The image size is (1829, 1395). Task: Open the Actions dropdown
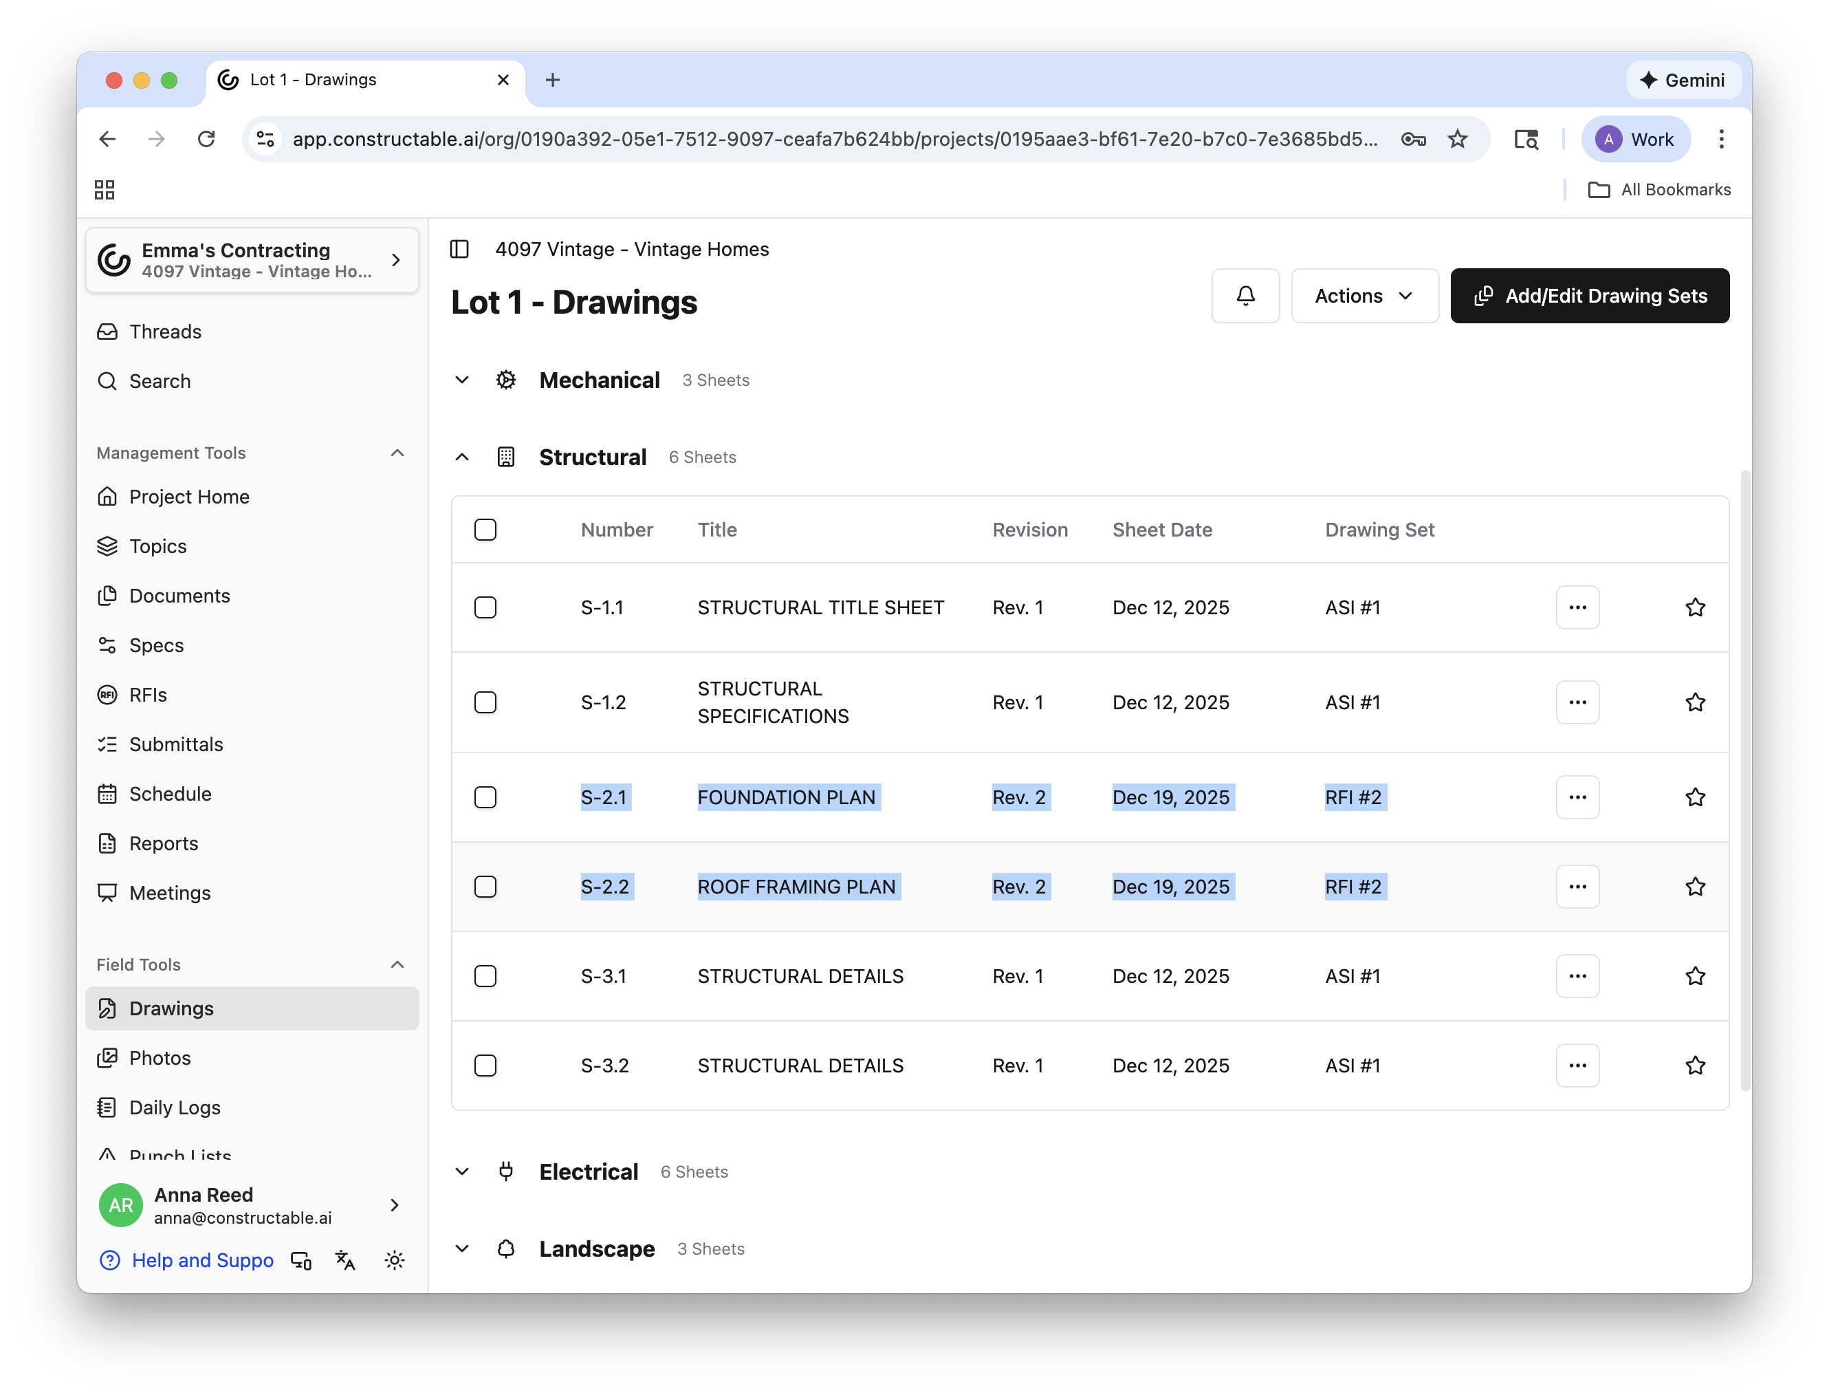pos(1364,296)
